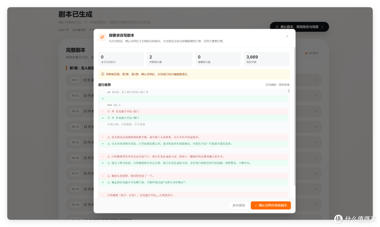Image resolution: width=380 pixels, height=227 pixels.
Task: Expand scene row 场1-6 via its right chevron
Action: tap(316, 158)
